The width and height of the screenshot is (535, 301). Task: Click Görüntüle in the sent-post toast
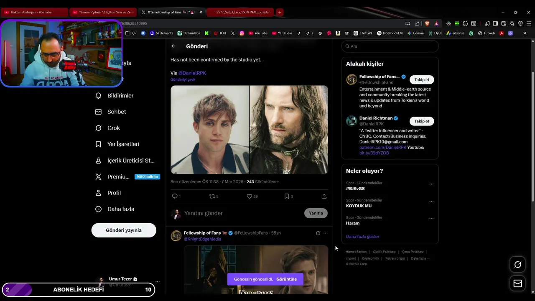(286, 279)
